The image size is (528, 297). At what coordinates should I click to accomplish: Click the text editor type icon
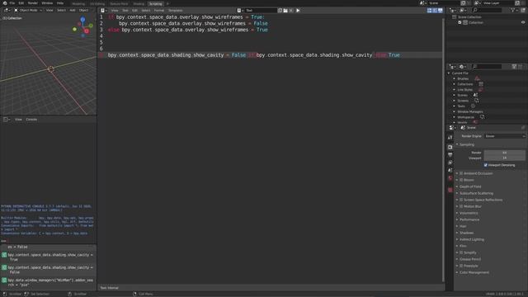pyautogui.click(x=103, y=11)
